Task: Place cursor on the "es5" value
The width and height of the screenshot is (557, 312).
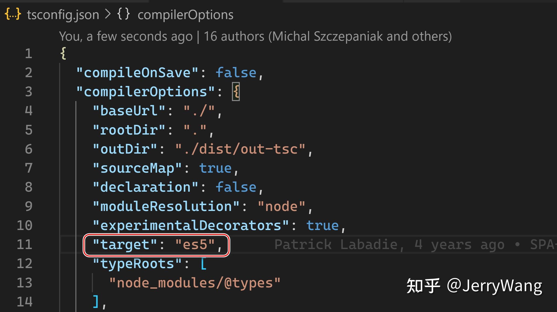Action: tap(195, 244)
